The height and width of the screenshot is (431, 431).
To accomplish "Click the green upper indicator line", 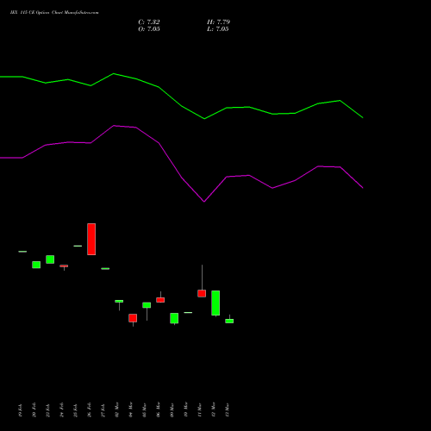I will pos(182,106).
